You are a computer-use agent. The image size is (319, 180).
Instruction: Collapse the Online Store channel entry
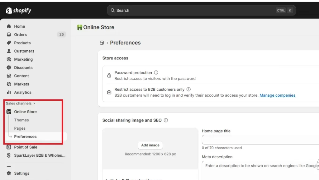pos(26,112)
